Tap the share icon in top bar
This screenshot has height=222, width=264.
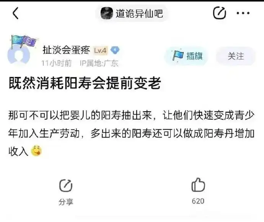pos(220,13)
